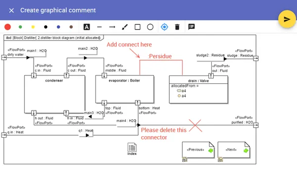The image size is (297, 184).
Task: Click the Next navigation note
Action: pyautogui.click(x=234, y=149)
